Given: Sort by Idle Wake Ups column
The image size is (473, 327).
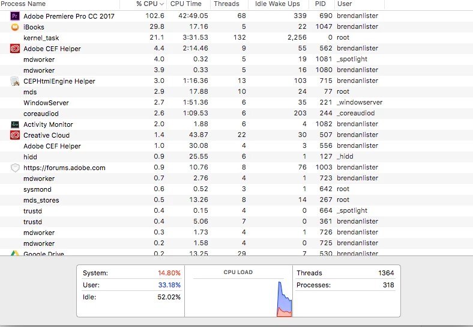Looking at the screenshot, I should (x=277, y=4).
